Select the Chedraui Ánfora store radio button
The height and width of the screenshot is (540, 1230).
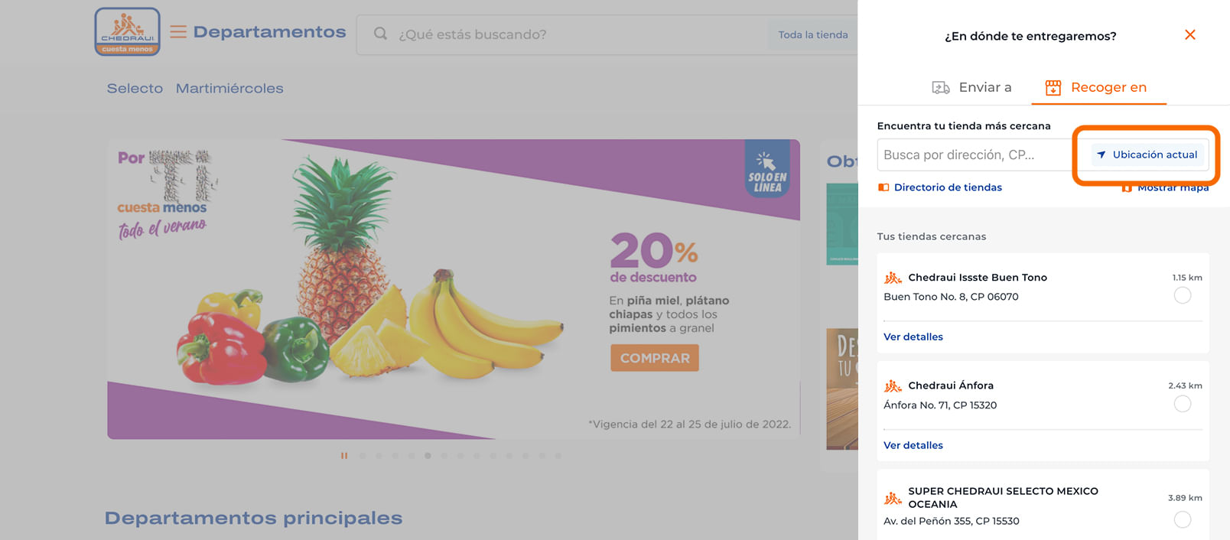1183,404
